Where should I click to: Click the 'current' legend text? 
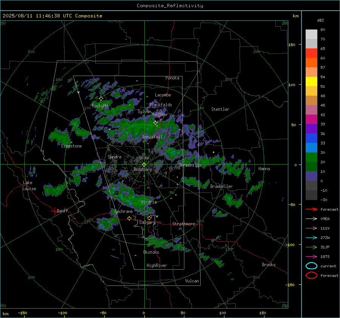[328, 266]
